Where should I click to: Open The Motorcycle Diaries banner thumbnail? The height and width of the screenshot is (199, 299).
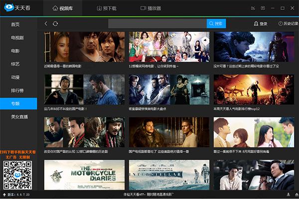[x=85, y=175]
